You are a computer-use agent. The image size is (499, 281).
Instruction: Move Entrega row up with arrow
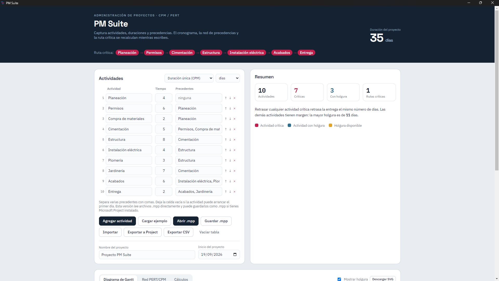coord(226,192)
